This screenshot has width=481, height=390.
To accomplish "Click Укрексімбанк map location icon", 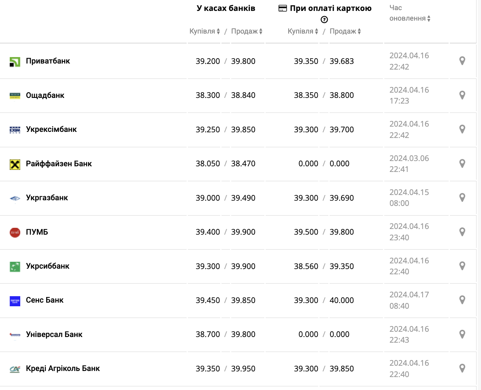I will (x=462, y=129).
